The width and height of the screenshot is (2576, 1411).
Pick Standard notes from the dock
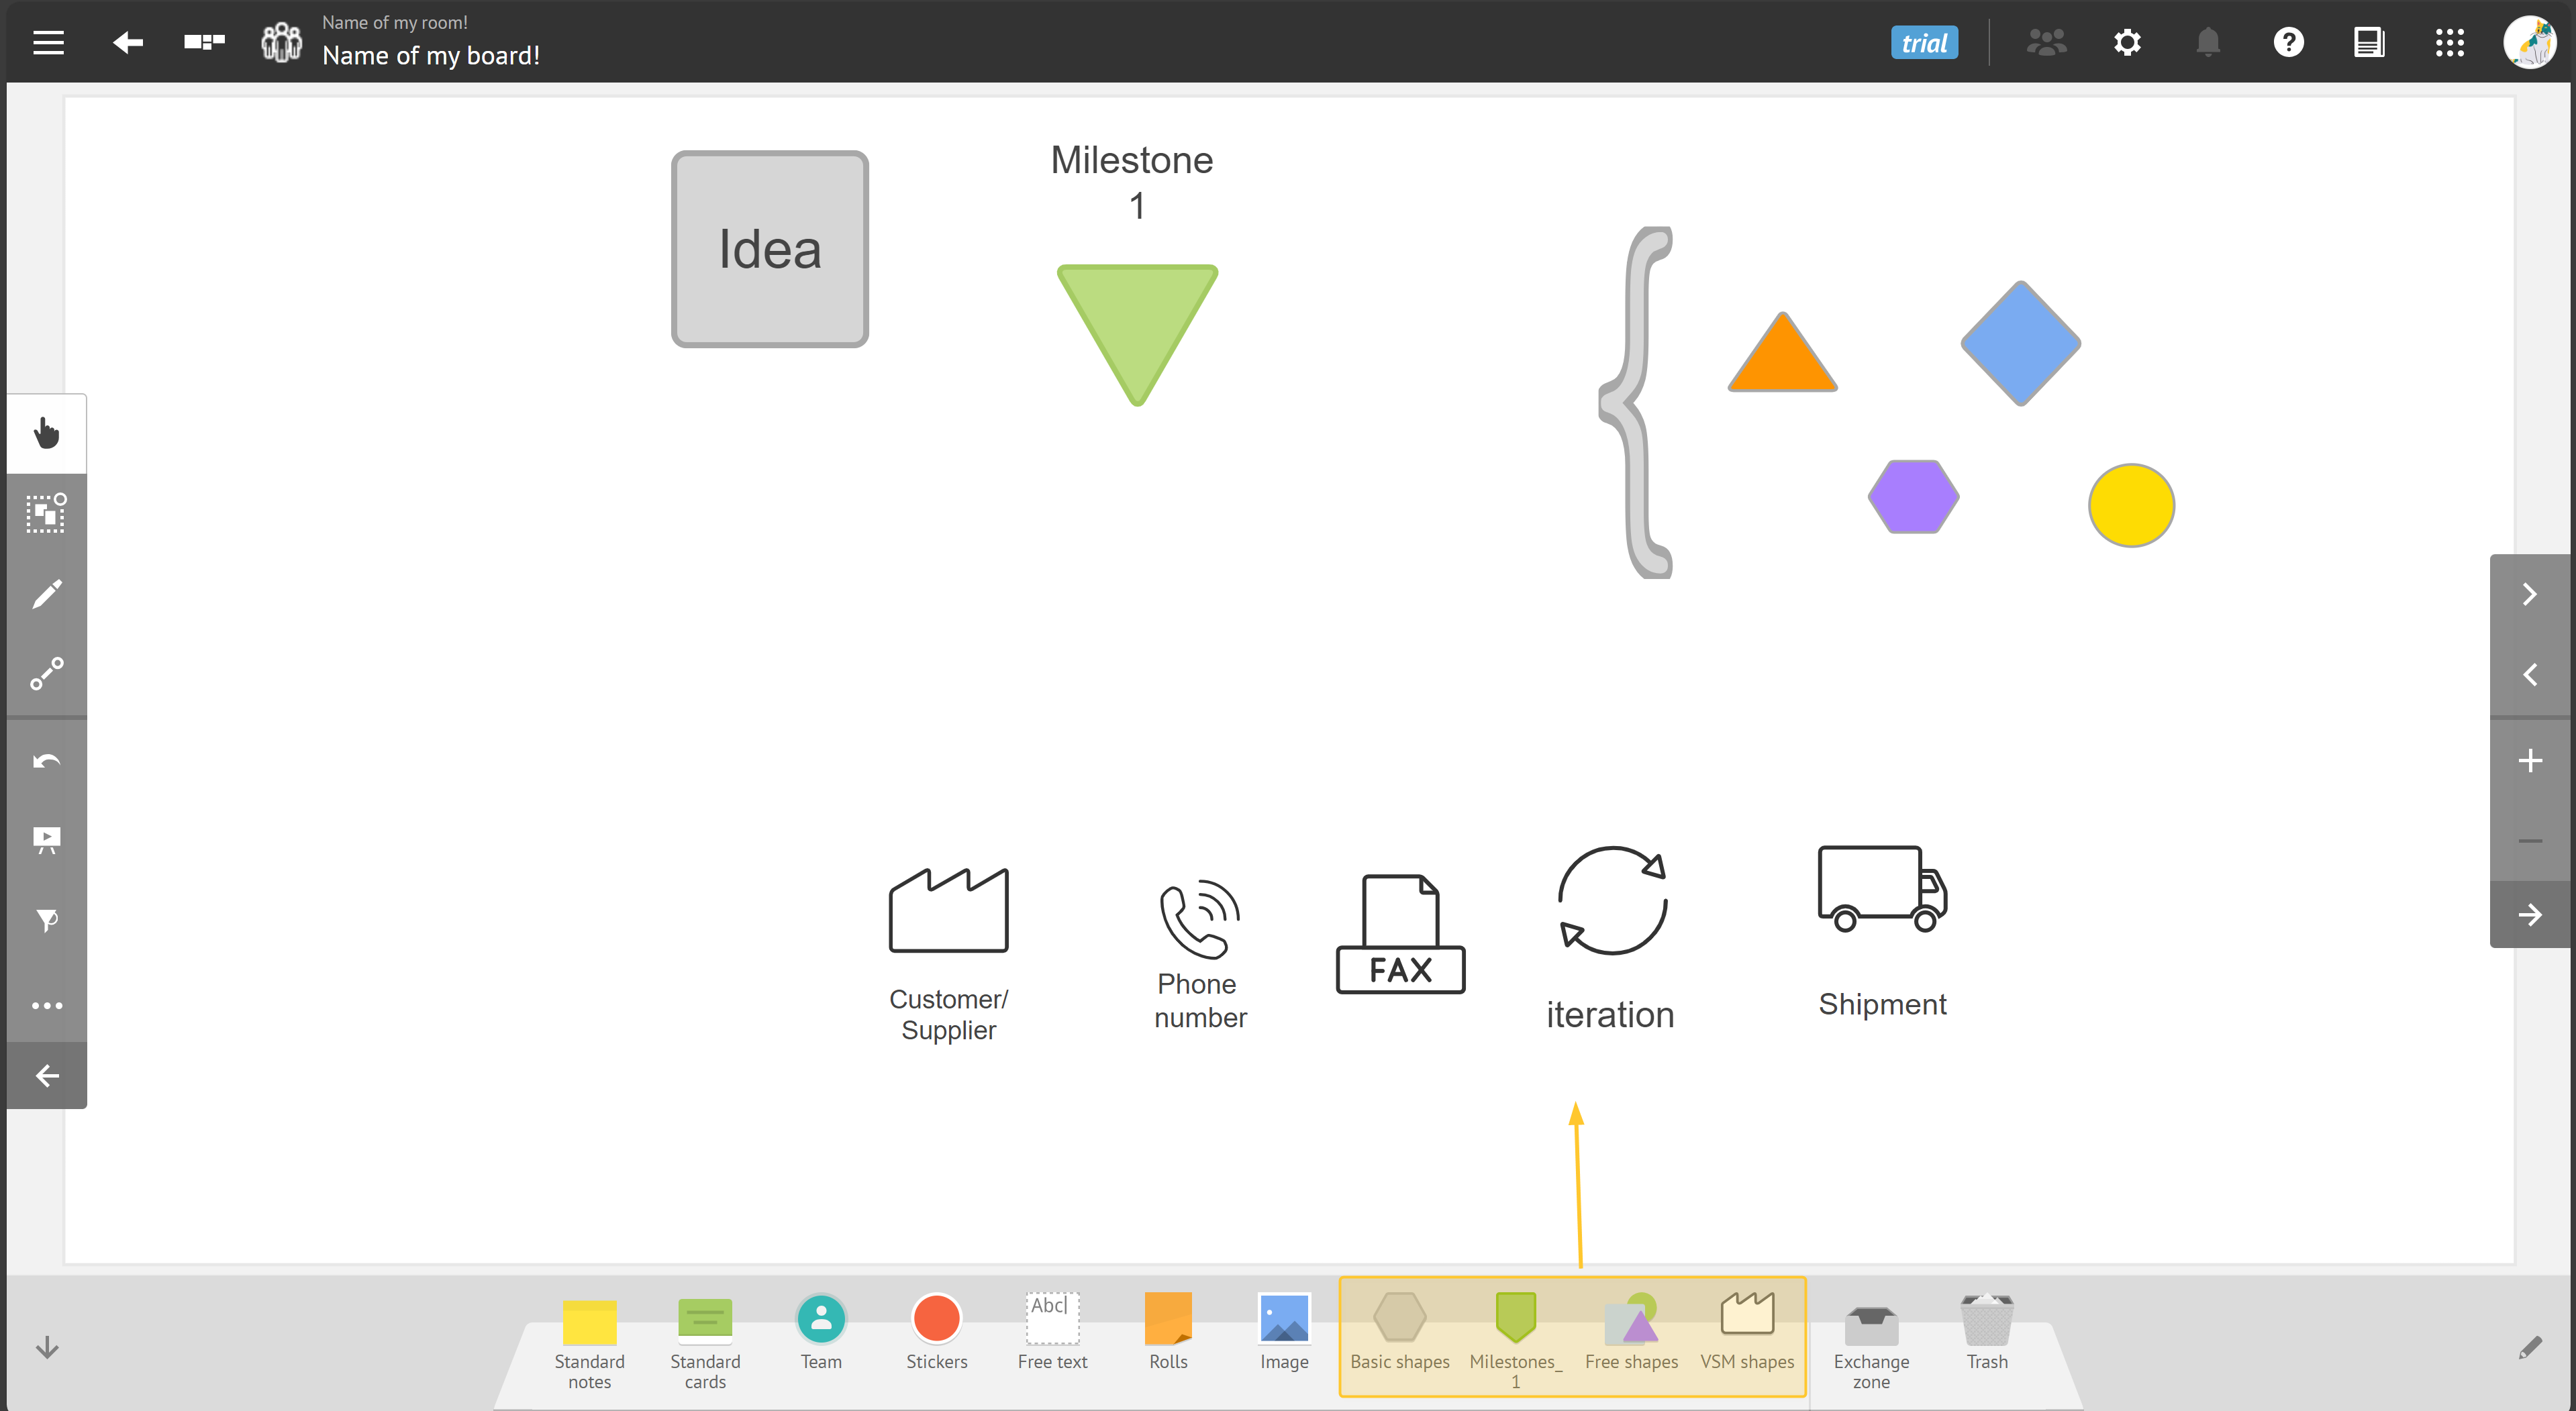point(589,1342)
